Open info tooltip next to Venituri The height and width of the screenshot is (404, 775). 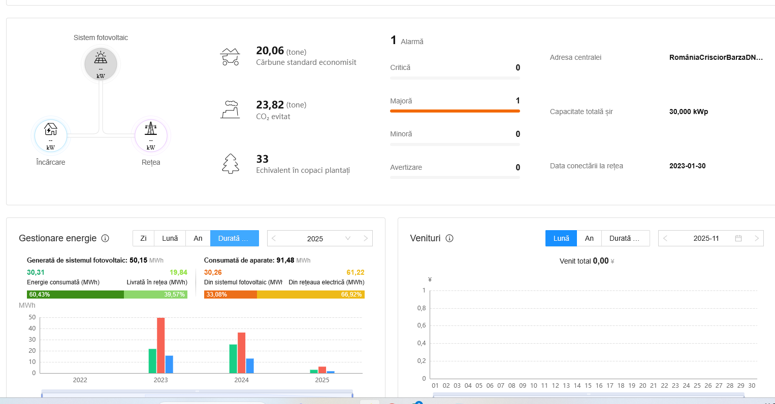(449, 238)
